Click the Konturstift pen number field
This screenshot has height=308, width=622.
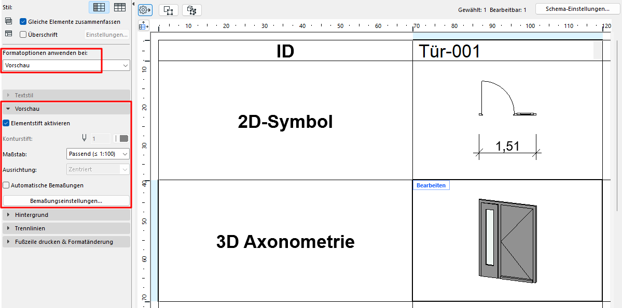(x=101, y=138)
